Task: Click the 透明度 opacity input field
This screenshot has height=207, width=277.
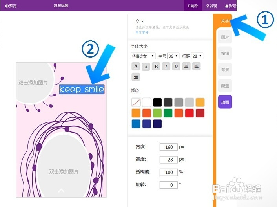Action: [x=169, y=172]
